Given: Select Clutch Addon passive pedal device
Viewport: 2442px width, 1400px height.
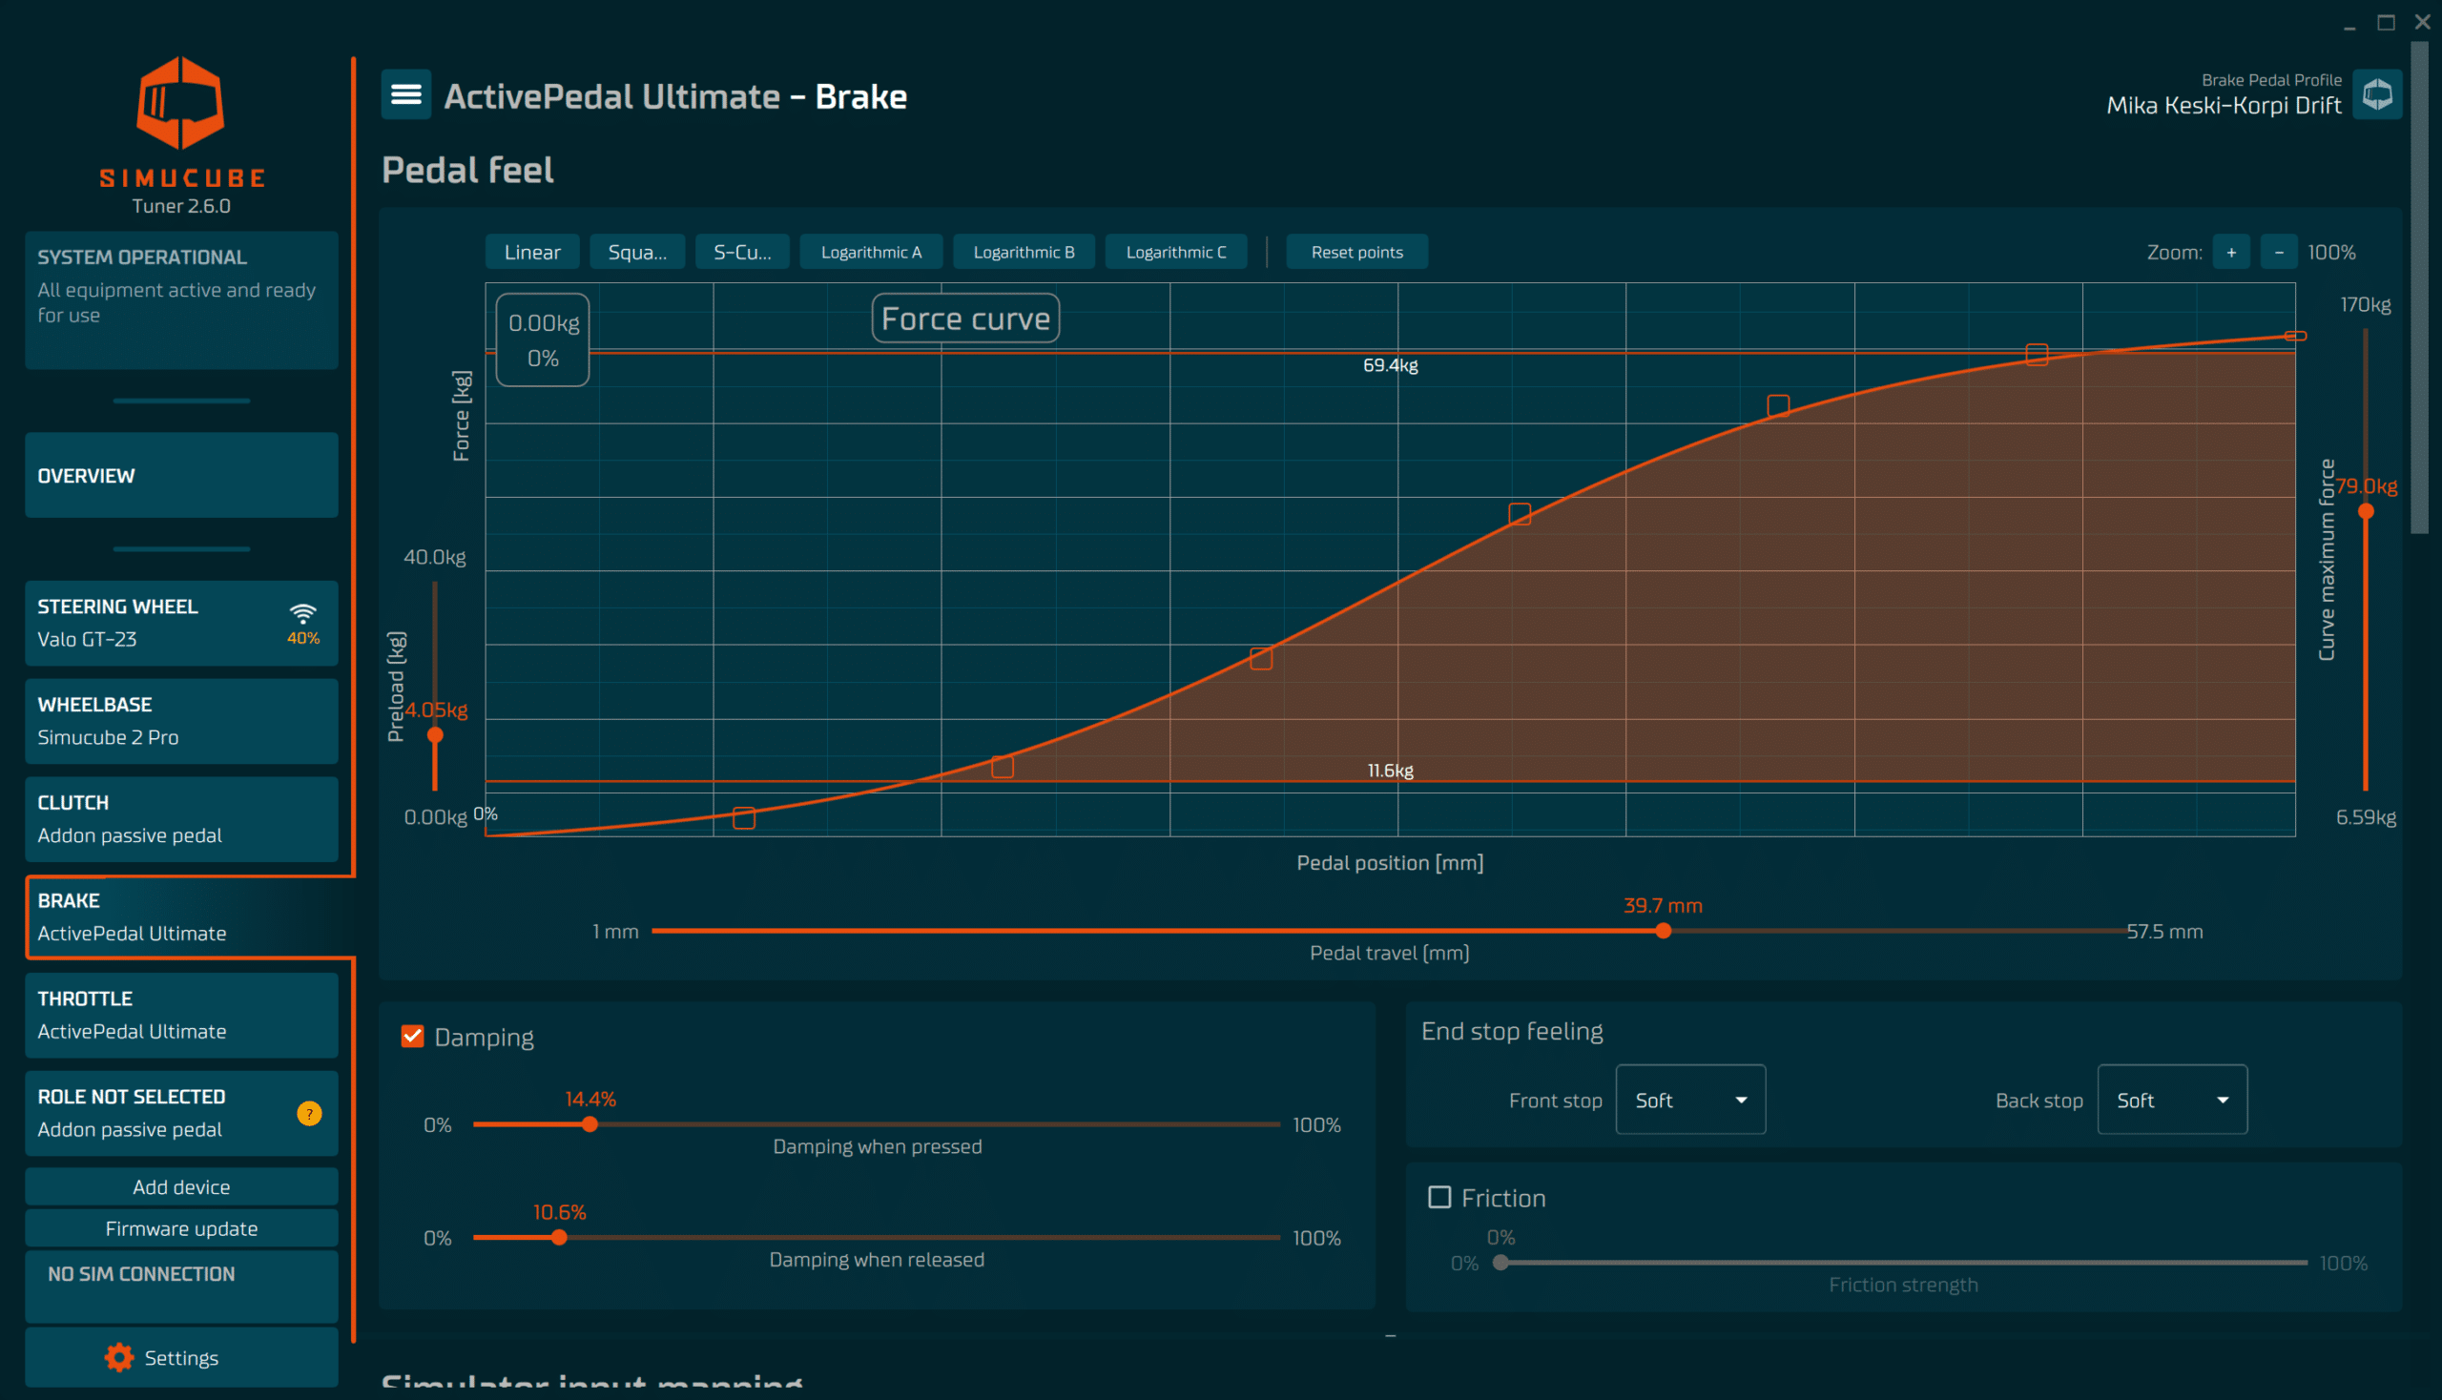Looking at the screenshot, I should tap(181, 818).
